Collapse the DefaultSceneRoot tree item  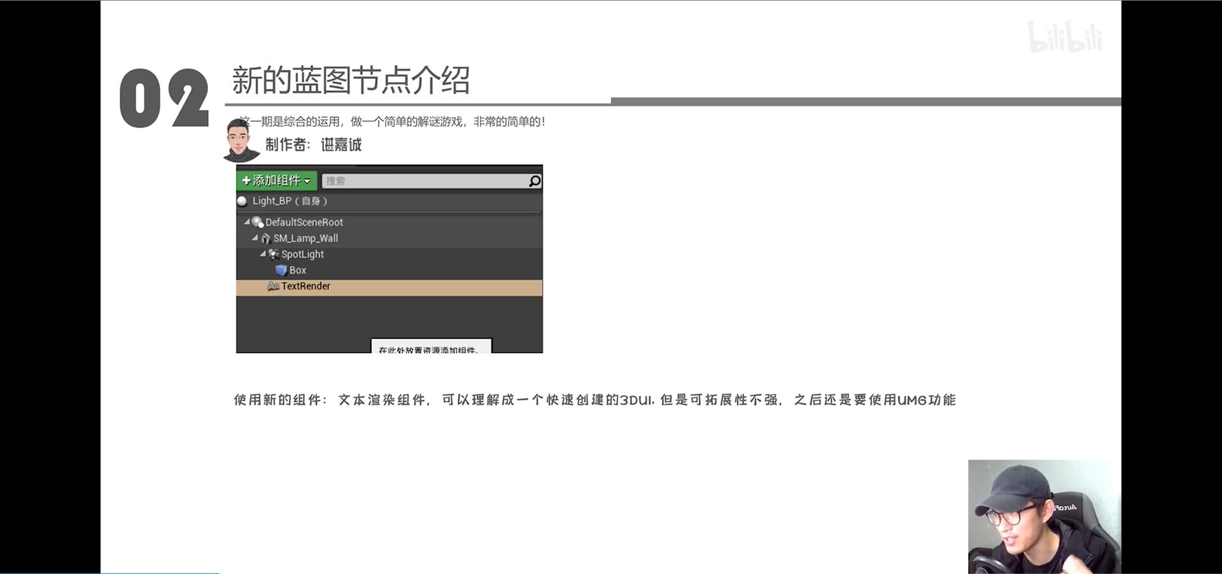coord(248,222)
